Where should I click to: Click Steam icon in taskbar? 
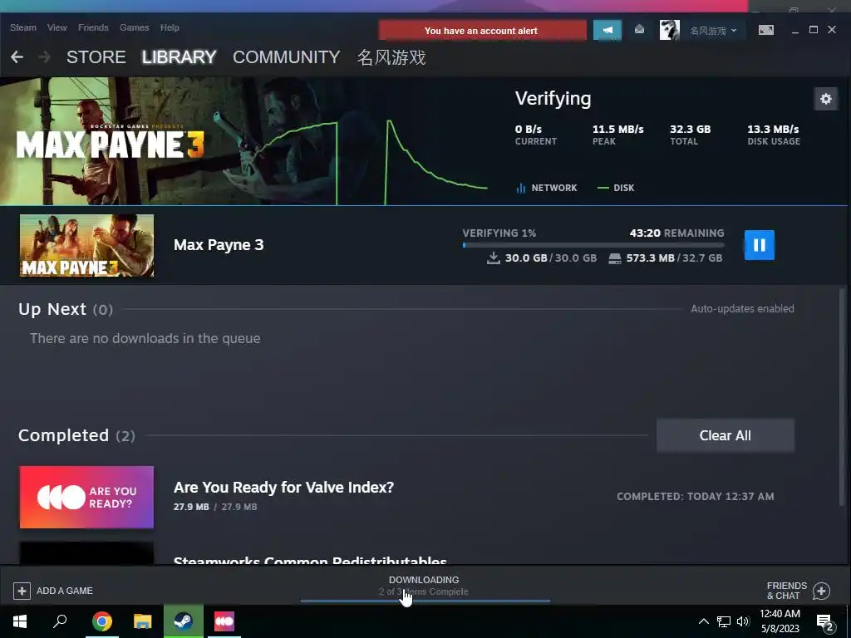pyautogui.click(x=184, y=621)
